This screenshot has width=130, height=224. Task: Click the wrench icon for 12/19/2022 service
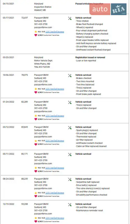70,205
